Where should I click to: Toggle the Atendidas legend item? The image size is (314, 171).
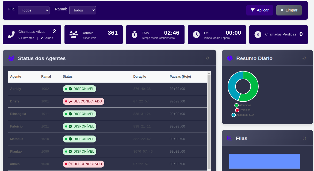[243, 105]
